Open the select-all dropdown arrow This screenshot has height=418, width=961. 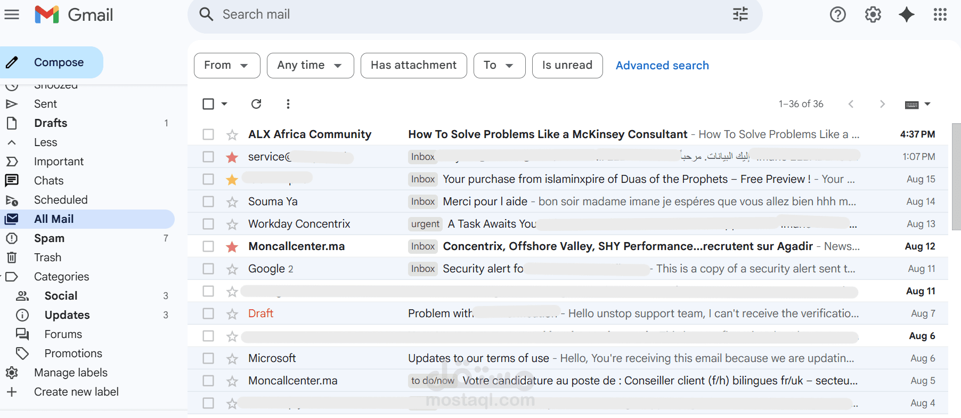(x=224, y=104)
